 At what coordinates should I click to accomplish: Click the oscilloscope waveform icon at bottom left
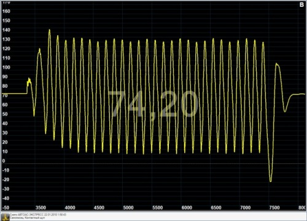[5, 217]
